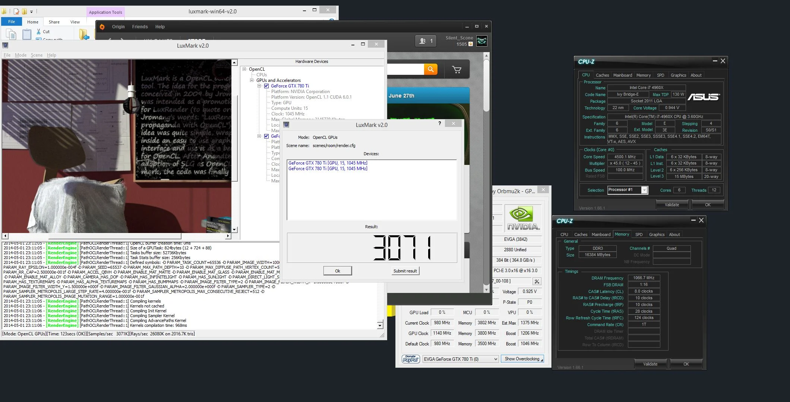The width and height of the screenshot is (790, 402).
Task: Click the PayPal Donate icon
Action: (x=411, y=359)
